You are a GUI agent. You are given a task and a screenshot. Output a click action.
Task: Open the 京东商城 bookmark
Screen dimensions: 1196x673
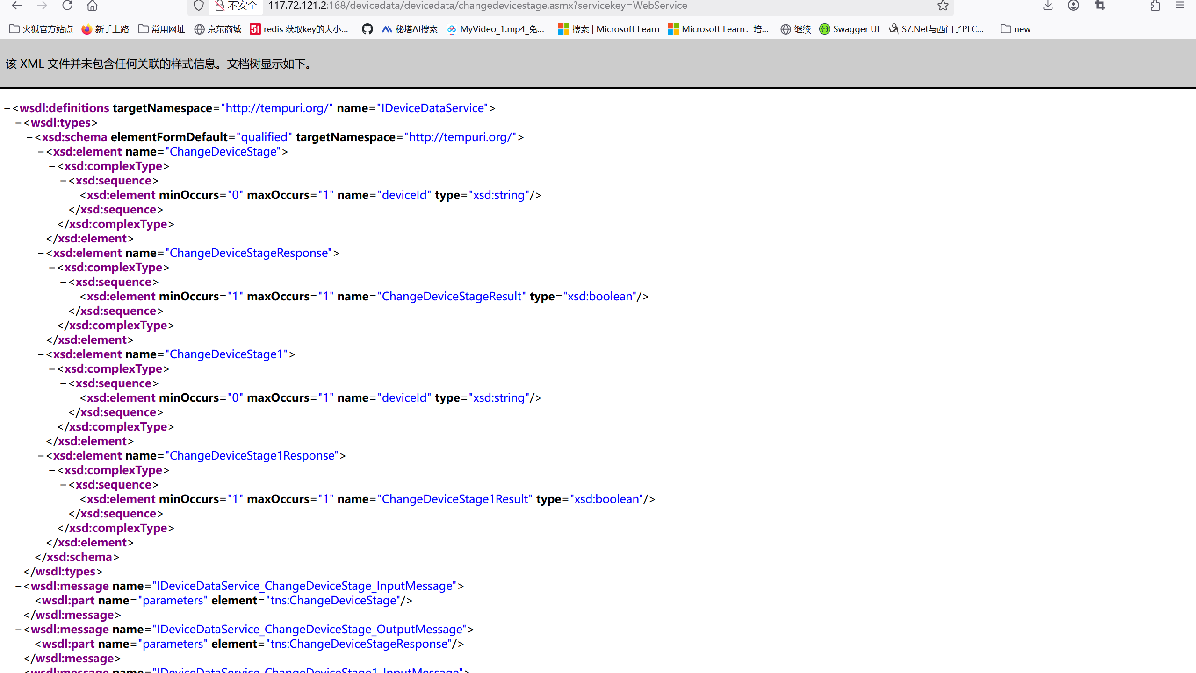click(x=218, y=29)
